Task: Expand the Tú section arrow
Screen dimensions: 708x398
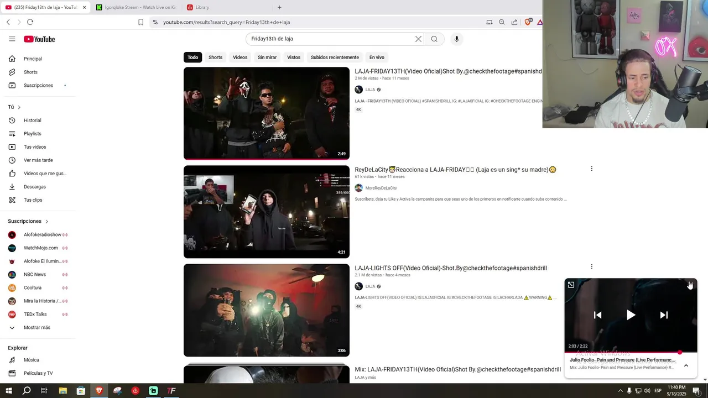Action: [19, 107]
